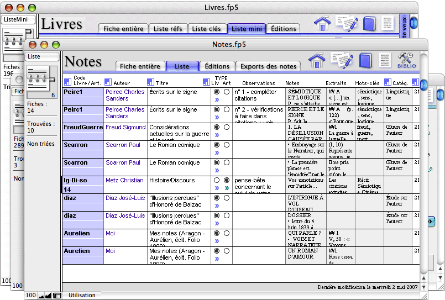Open the blue book icon in Notes window
This screenshot has width=445, height=300.
(365, 60)
